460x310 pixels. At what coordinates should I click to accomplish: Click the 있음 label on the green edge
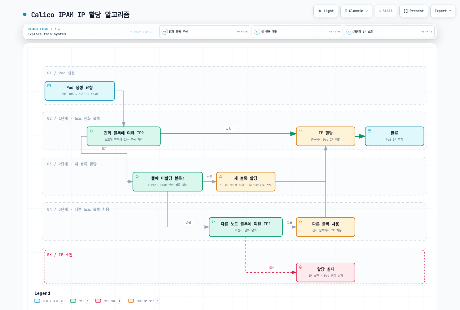tap(228, 129)
